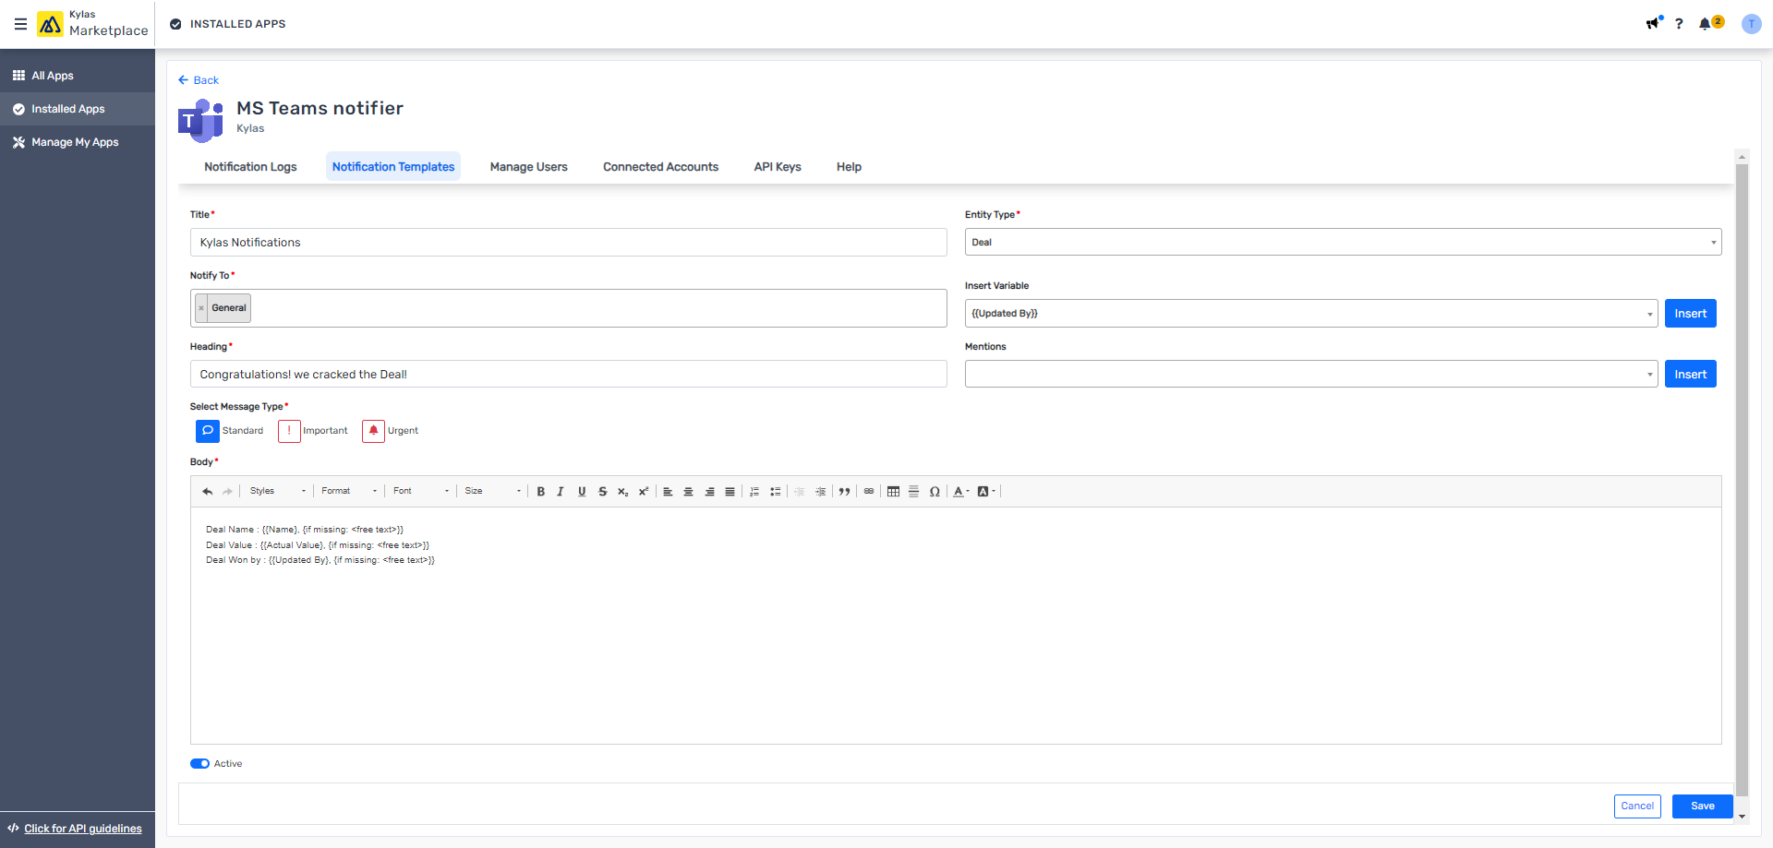1773x848 pixels.
Task: Undo the last edit in body editor
Action: point(207,492)
